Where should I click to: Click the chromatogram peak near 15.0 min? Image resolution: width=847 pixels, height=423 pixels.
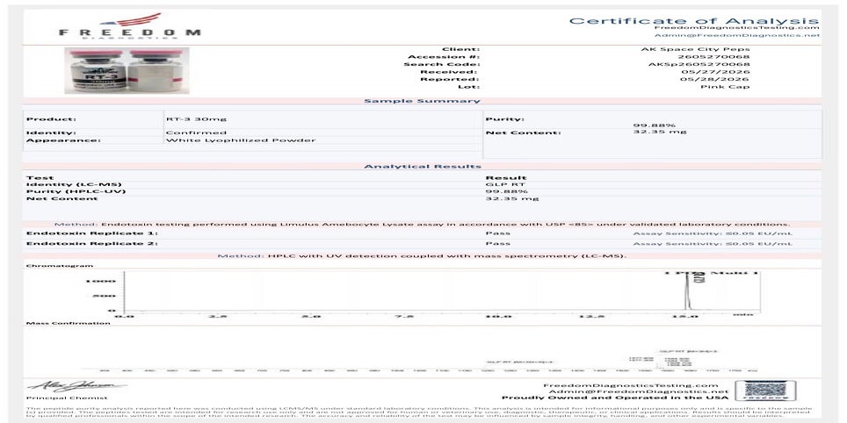point(686,291)
